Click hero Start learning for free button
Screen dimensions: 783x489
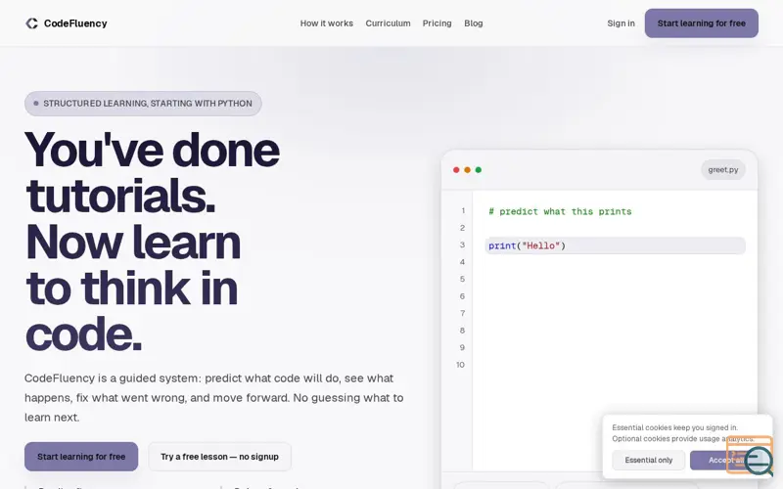(81, 457)
